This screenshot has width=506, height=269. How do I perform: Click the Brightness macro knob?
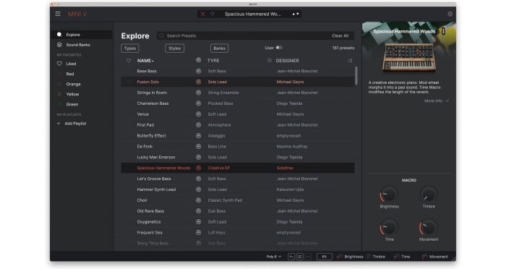[x=389, y=195]
